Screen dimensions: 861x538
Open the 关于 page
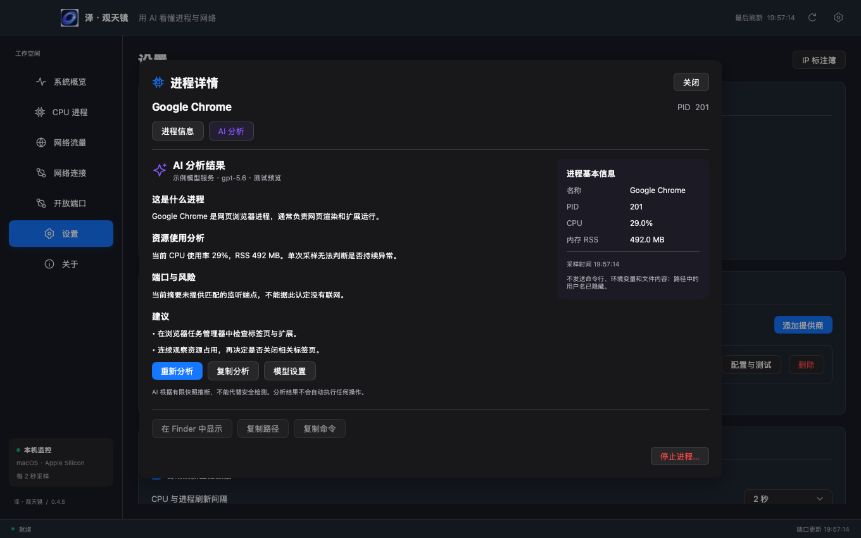61,264
